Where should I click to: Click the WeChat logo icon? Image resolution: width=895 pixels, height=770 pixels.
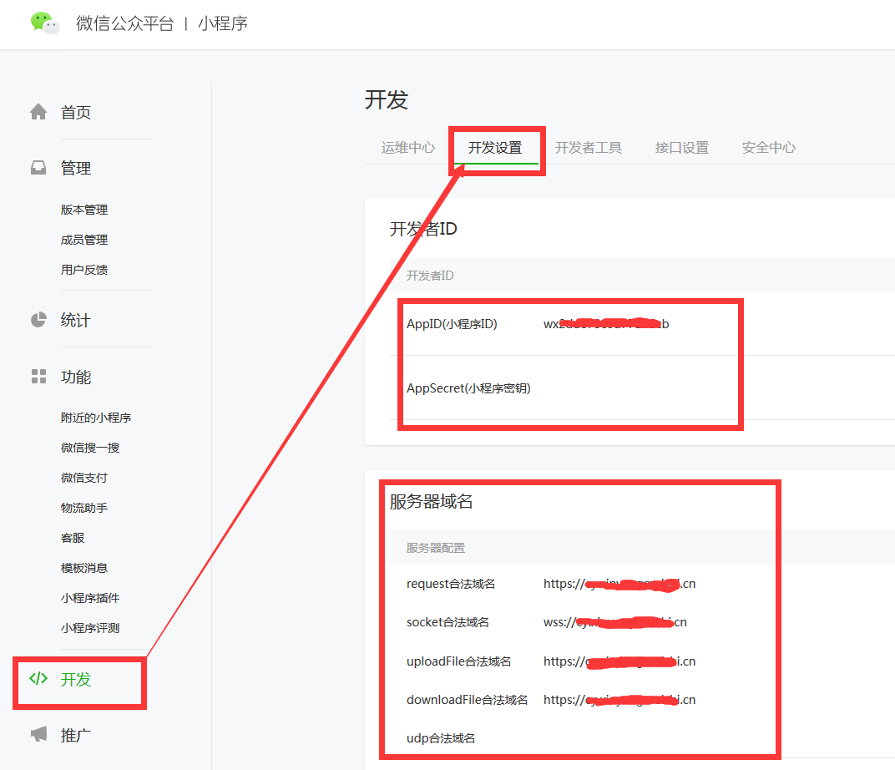click(x=44, y=23)
